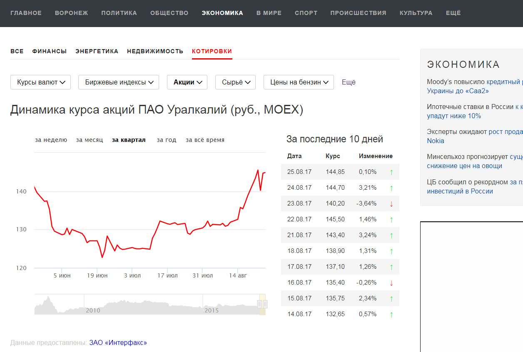This screenshot has width=523, height=352.
Task: Open the Происшествия menu item
Action: pos(358,13)
